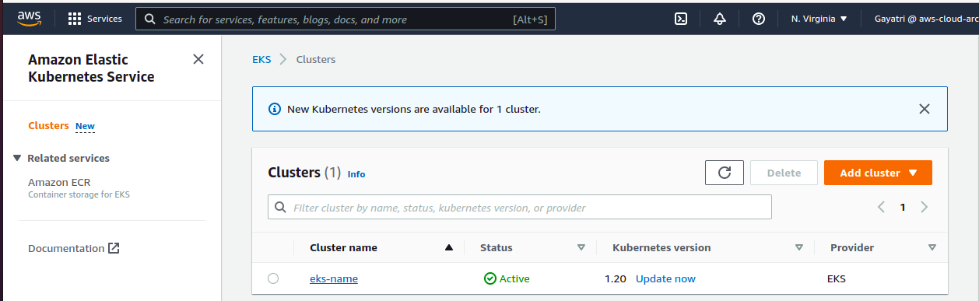Open the N. Virginia region dropdown
Viewport: 979px width, 301px height.
(819, 19)
